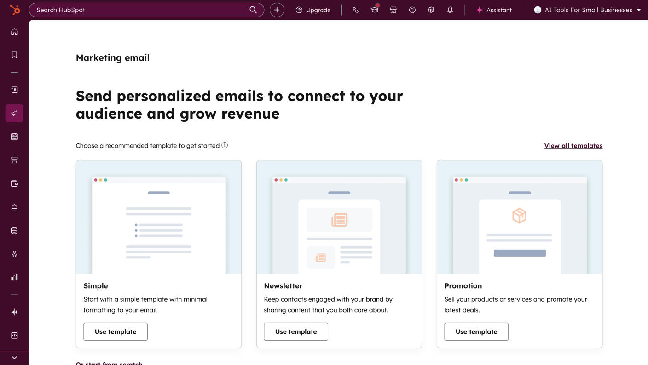Use the Newsletter template
This screenshot has height=365, width=648.
[296, 331]
